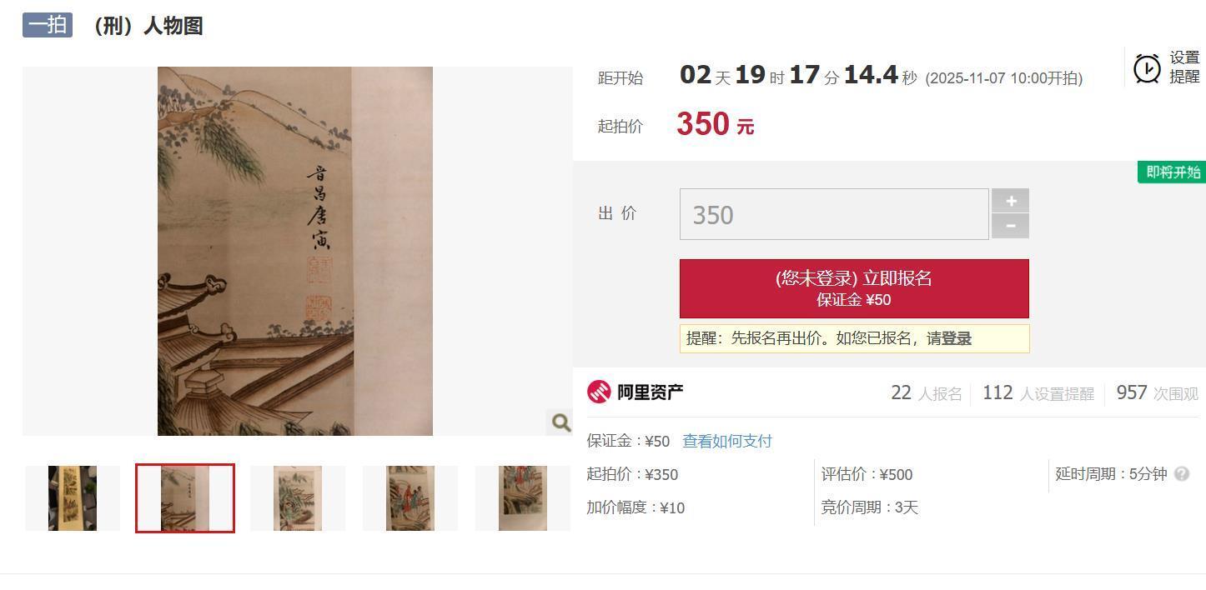Image resolution: width=1206 pixels, height=590 pixels.
Task: Select the fourth figures thumbnail
Action: (410, 498)
